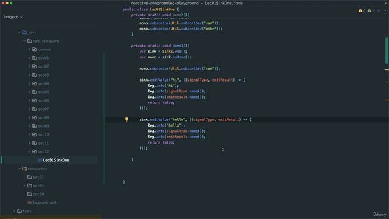Select the resources sec02 folder icon
This screenshot has width=389, height=219.
30,177
